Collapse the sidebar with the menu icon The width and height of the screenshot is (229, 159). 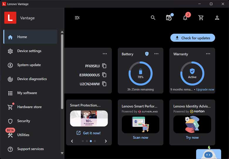[x=77, y=18]
